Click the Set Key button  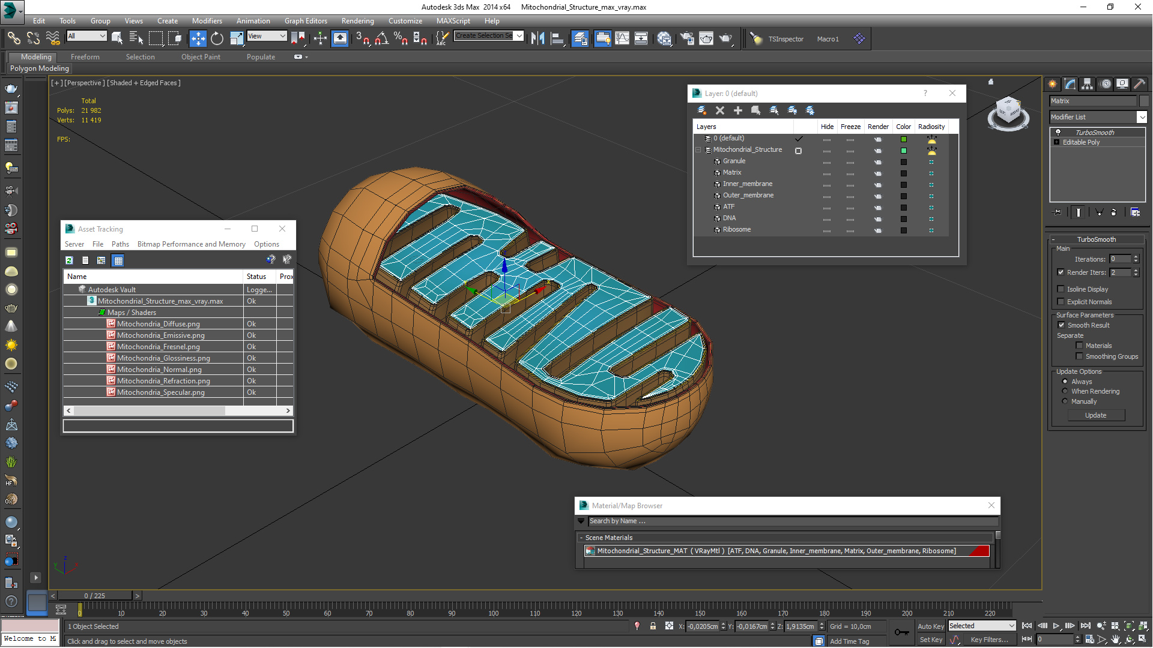pos(931,640)
